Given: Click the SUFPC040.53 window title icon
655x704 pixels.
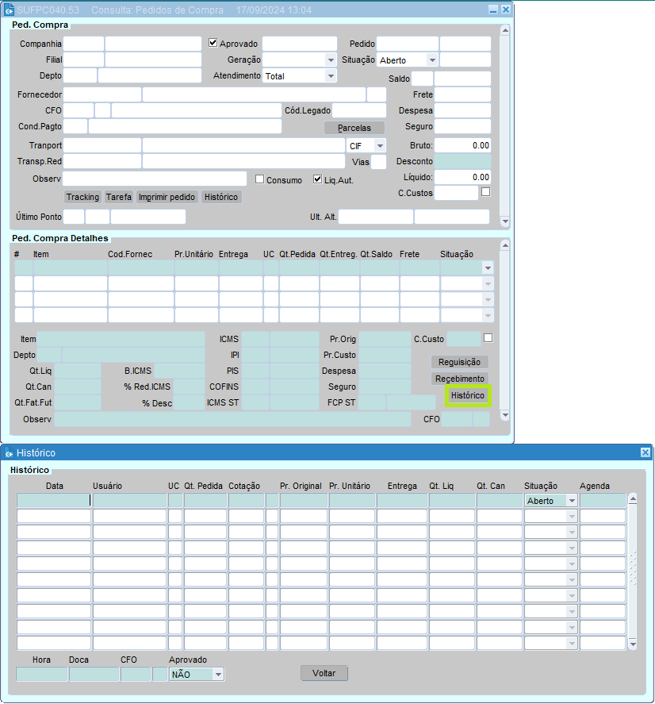Looking at the screenshot, I should (9, 10).
